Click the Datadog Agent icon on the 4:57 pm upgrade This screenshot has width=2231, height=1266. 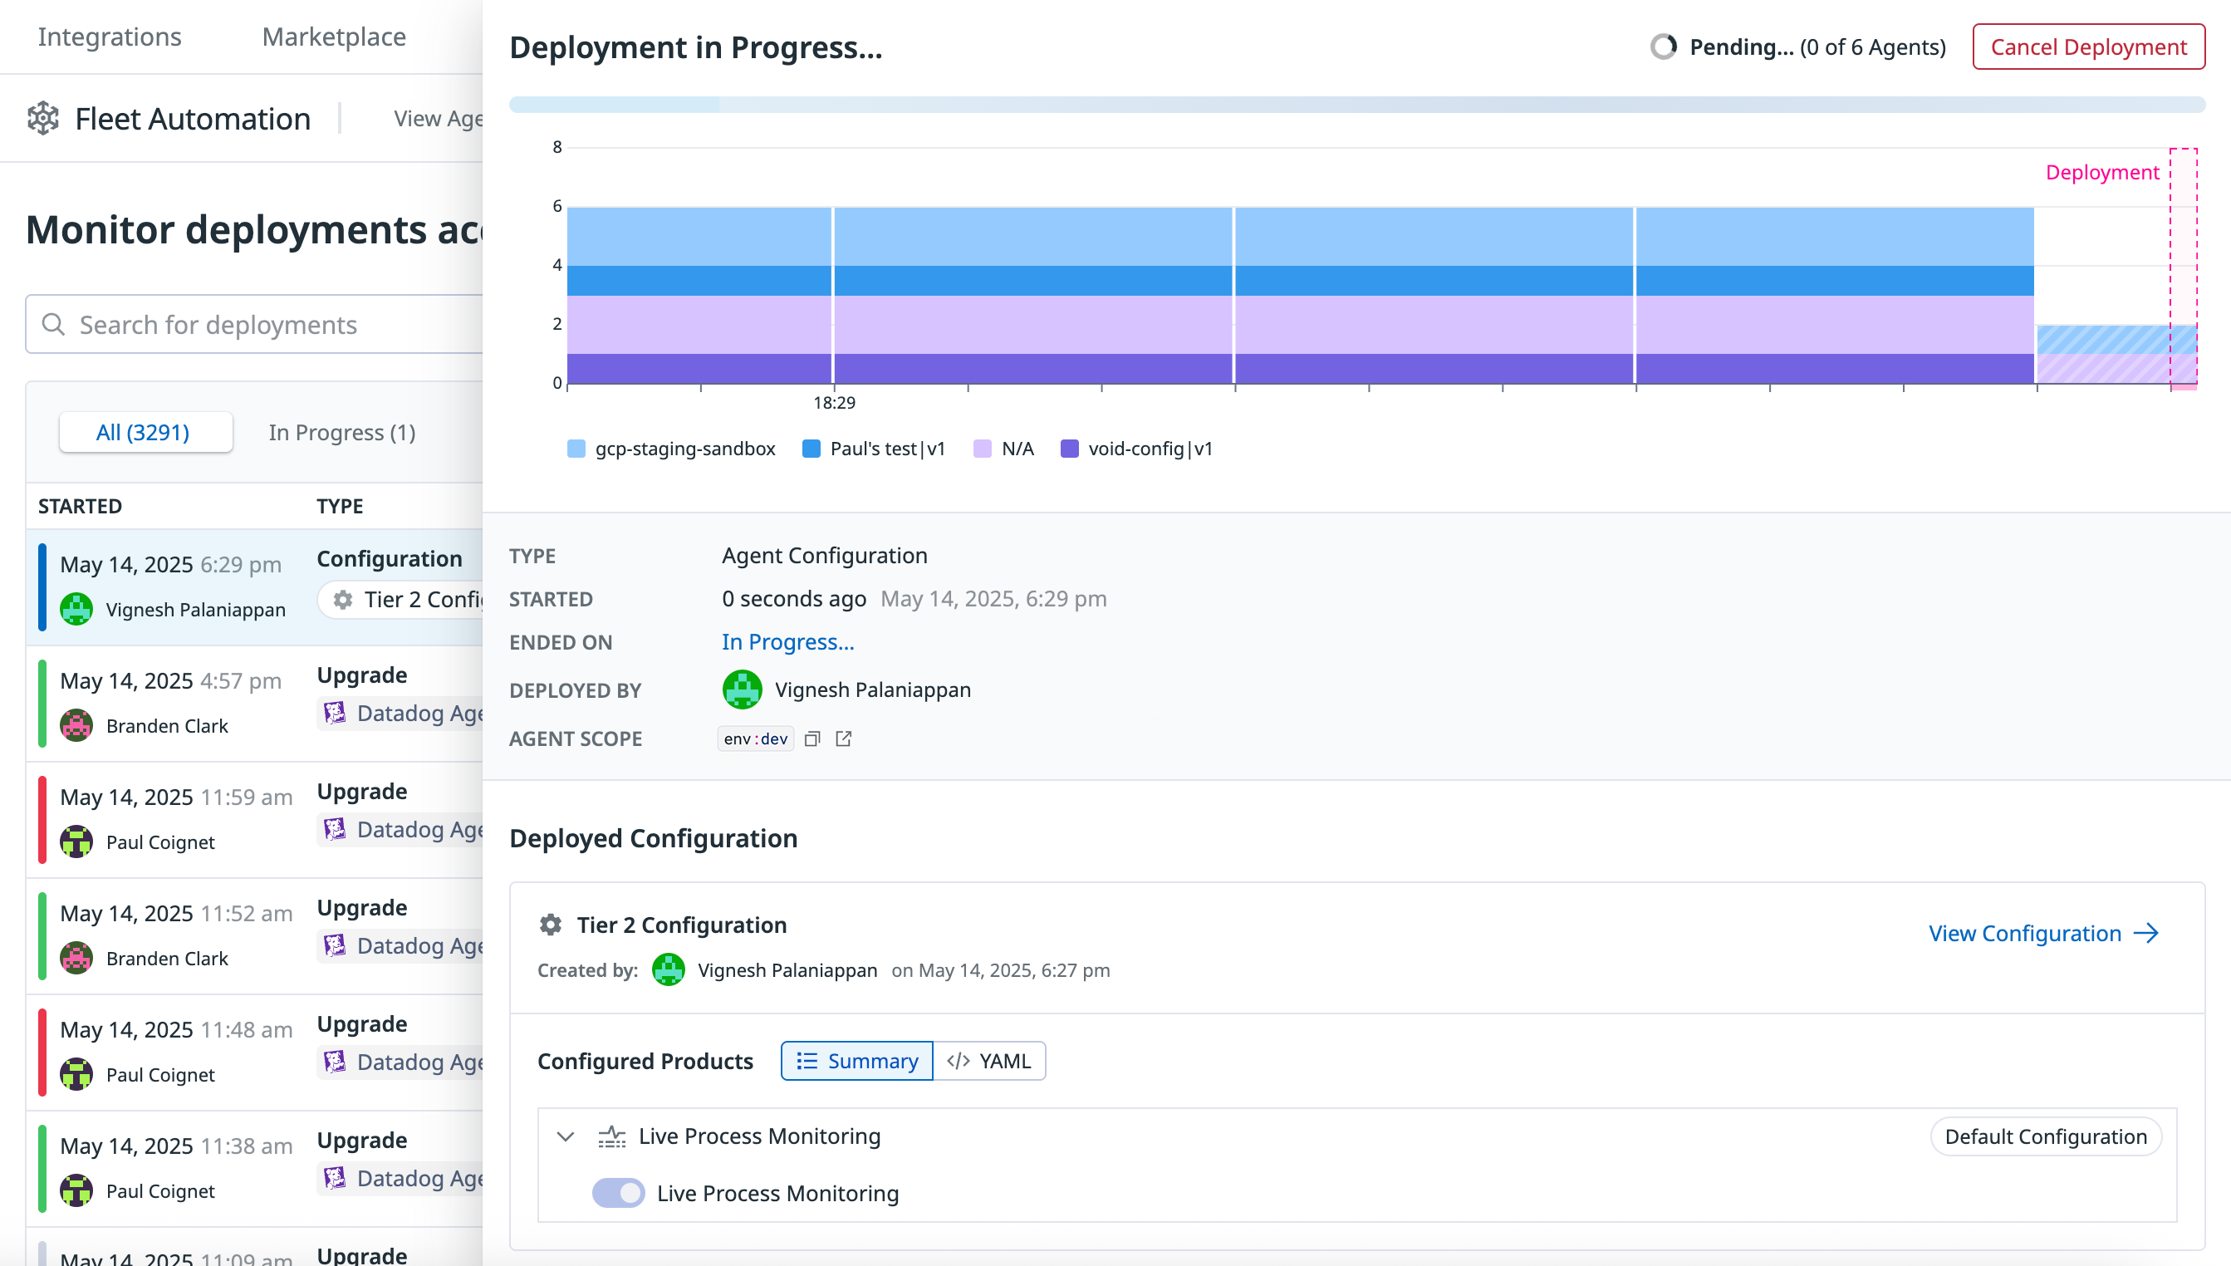[x=335, y=713]
